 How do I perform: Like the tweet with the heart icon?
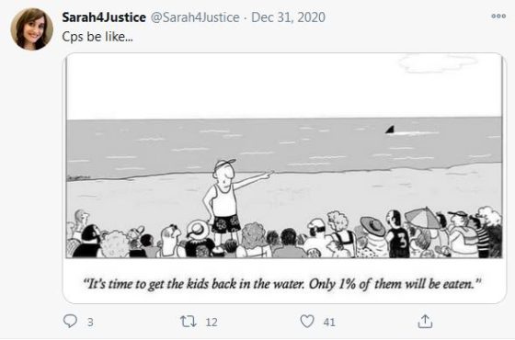(307, 322)
